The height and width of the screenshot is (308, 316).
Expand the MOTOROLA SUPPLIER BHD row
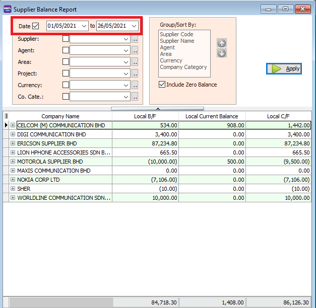pyautogui.click(x=13, y=162)
